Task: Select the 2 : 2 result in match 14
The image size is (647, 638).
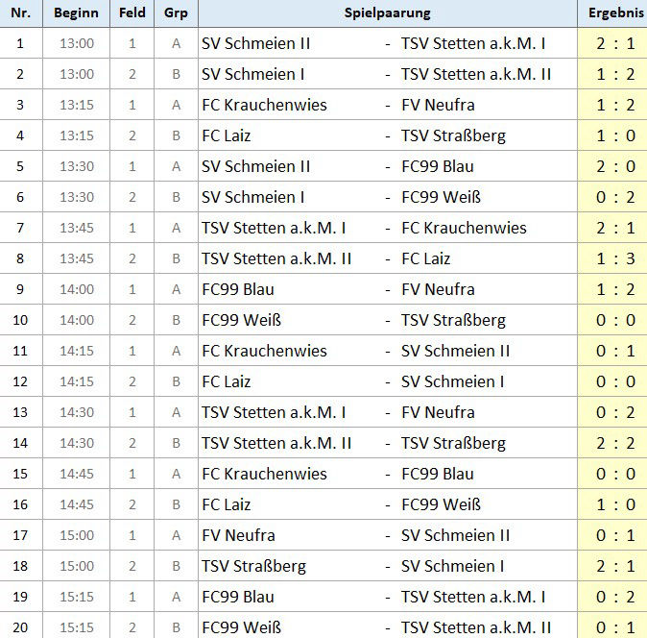Action: pos(614,443)
